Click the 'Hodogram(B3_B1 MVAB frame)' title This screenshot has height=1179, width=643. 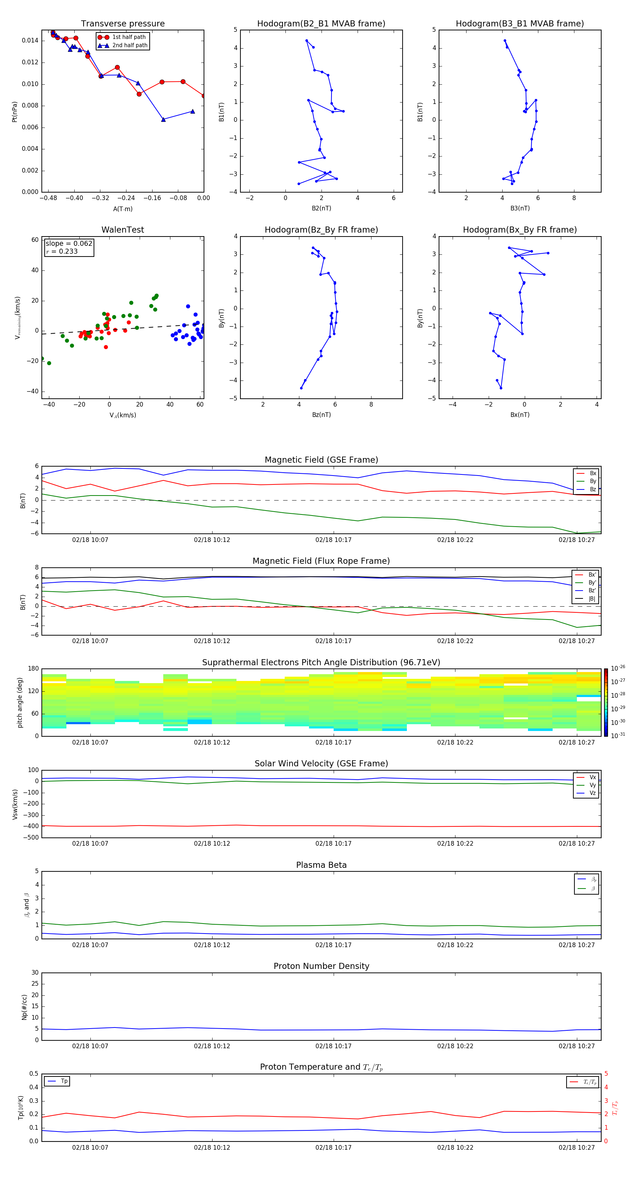point(520,23)
